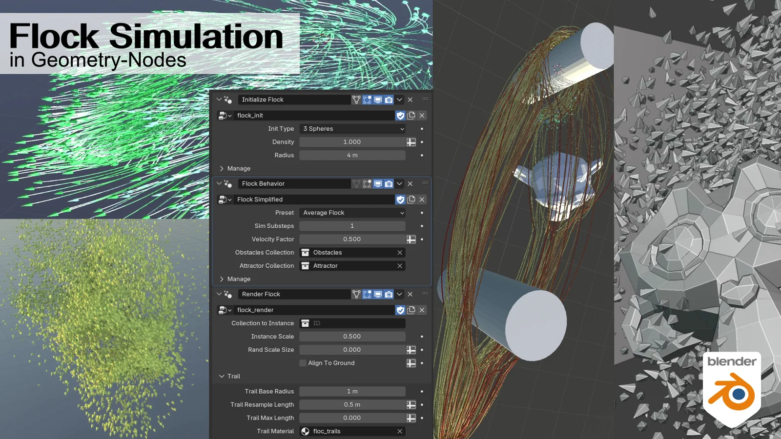Toggle viewport display icon on Render Flock modifier
The width and height of the screenshot is (781, 439).
pos(378,294)
